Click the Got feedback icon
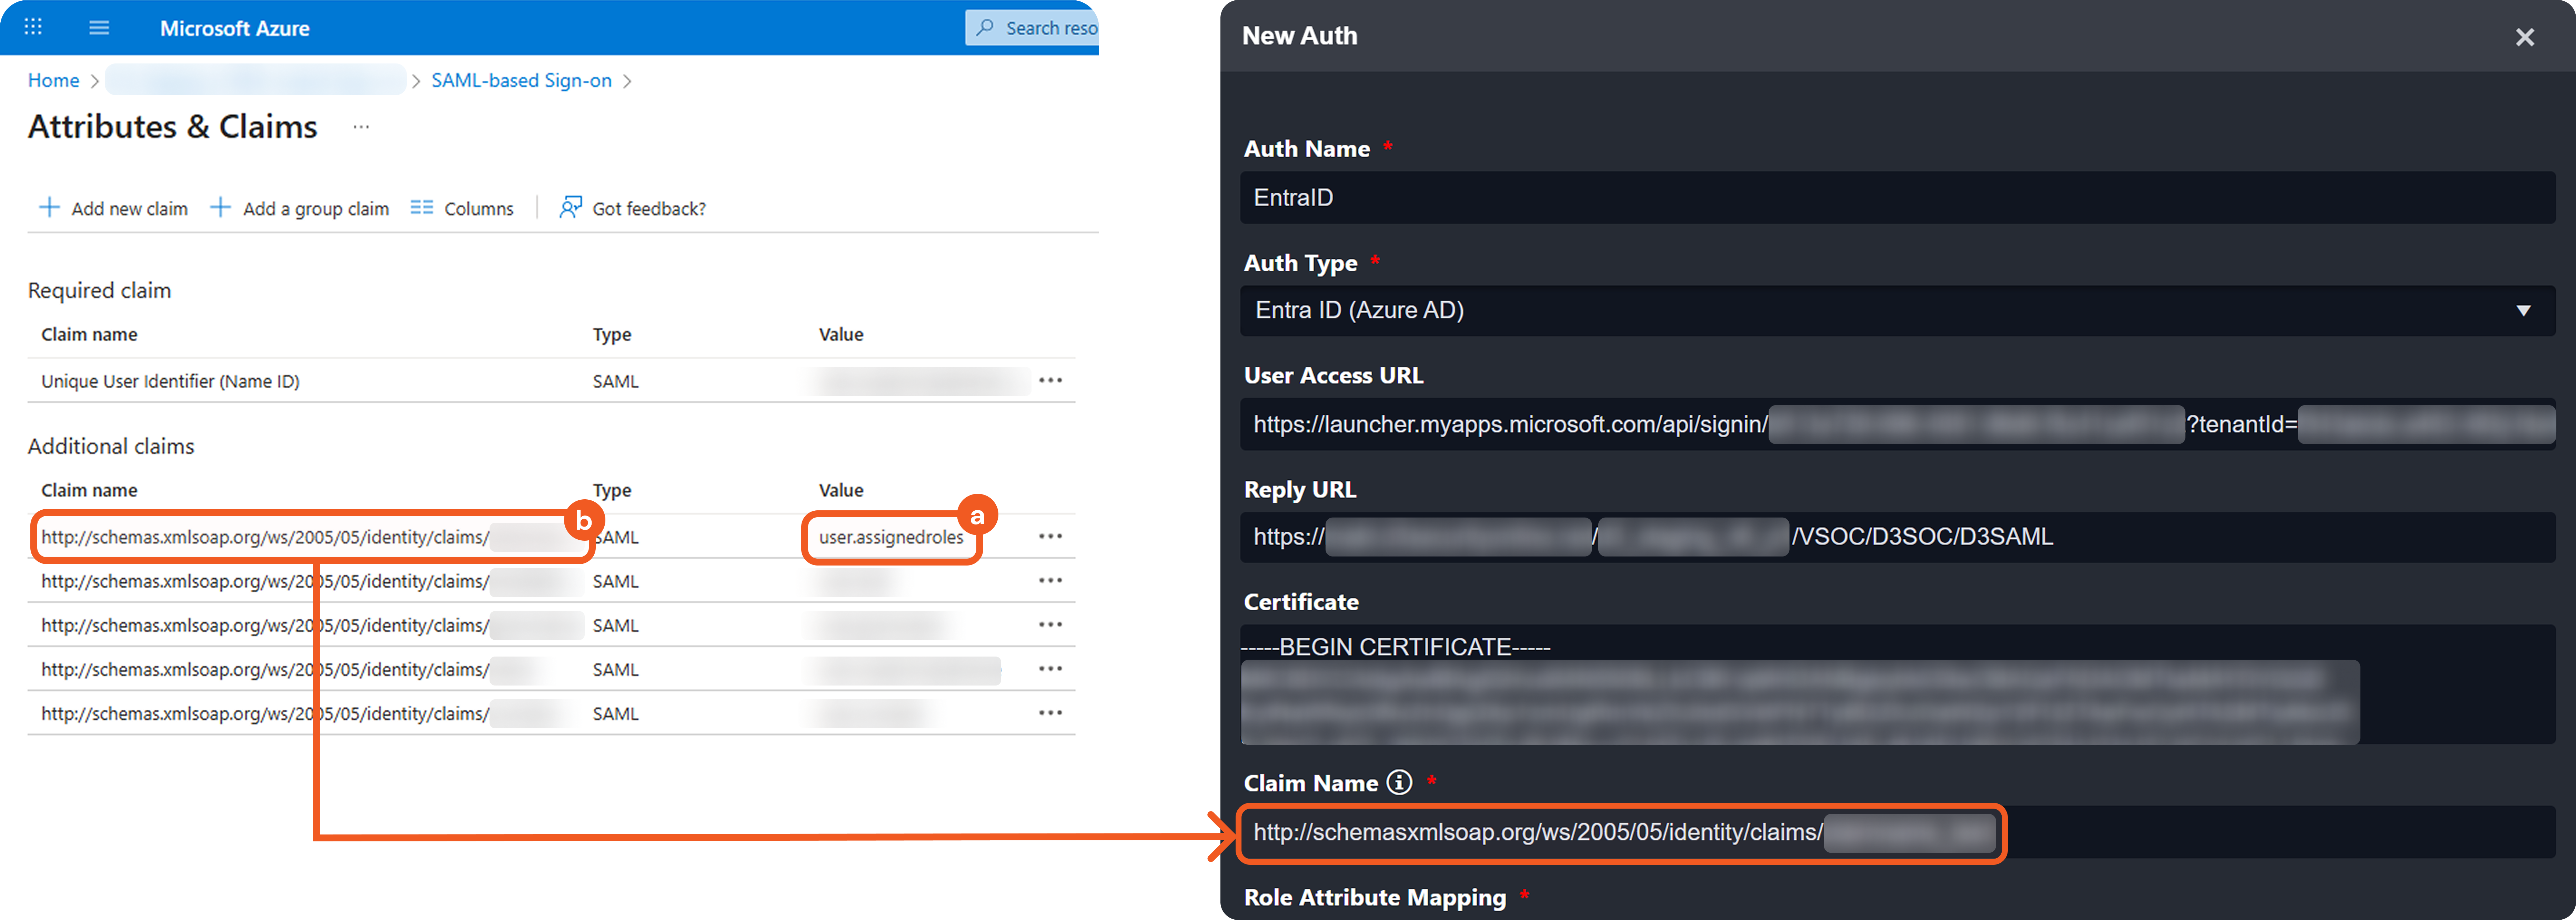 pyautogui.click(x=570, y=207)
